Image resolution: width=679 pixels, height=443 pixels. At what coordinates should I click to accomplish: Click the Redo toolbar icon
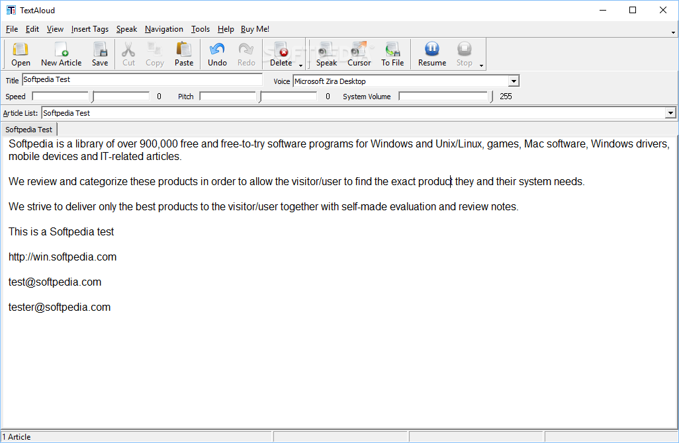click(246, 54)
